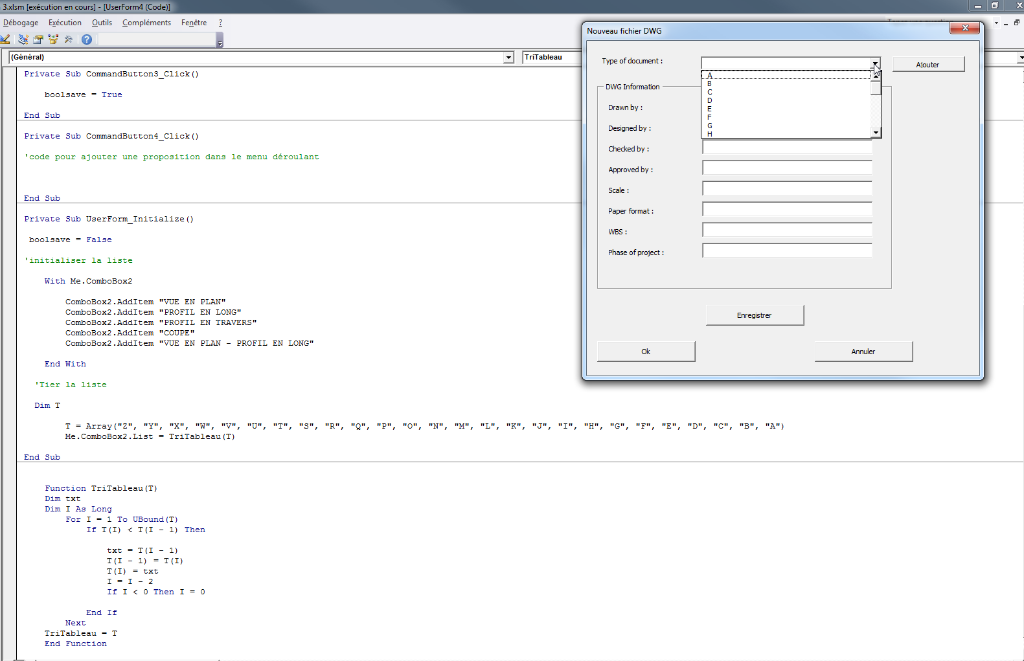Restore the inner code window
The width and height of the screenshot is (1024, 661).
coord(1017,23)
